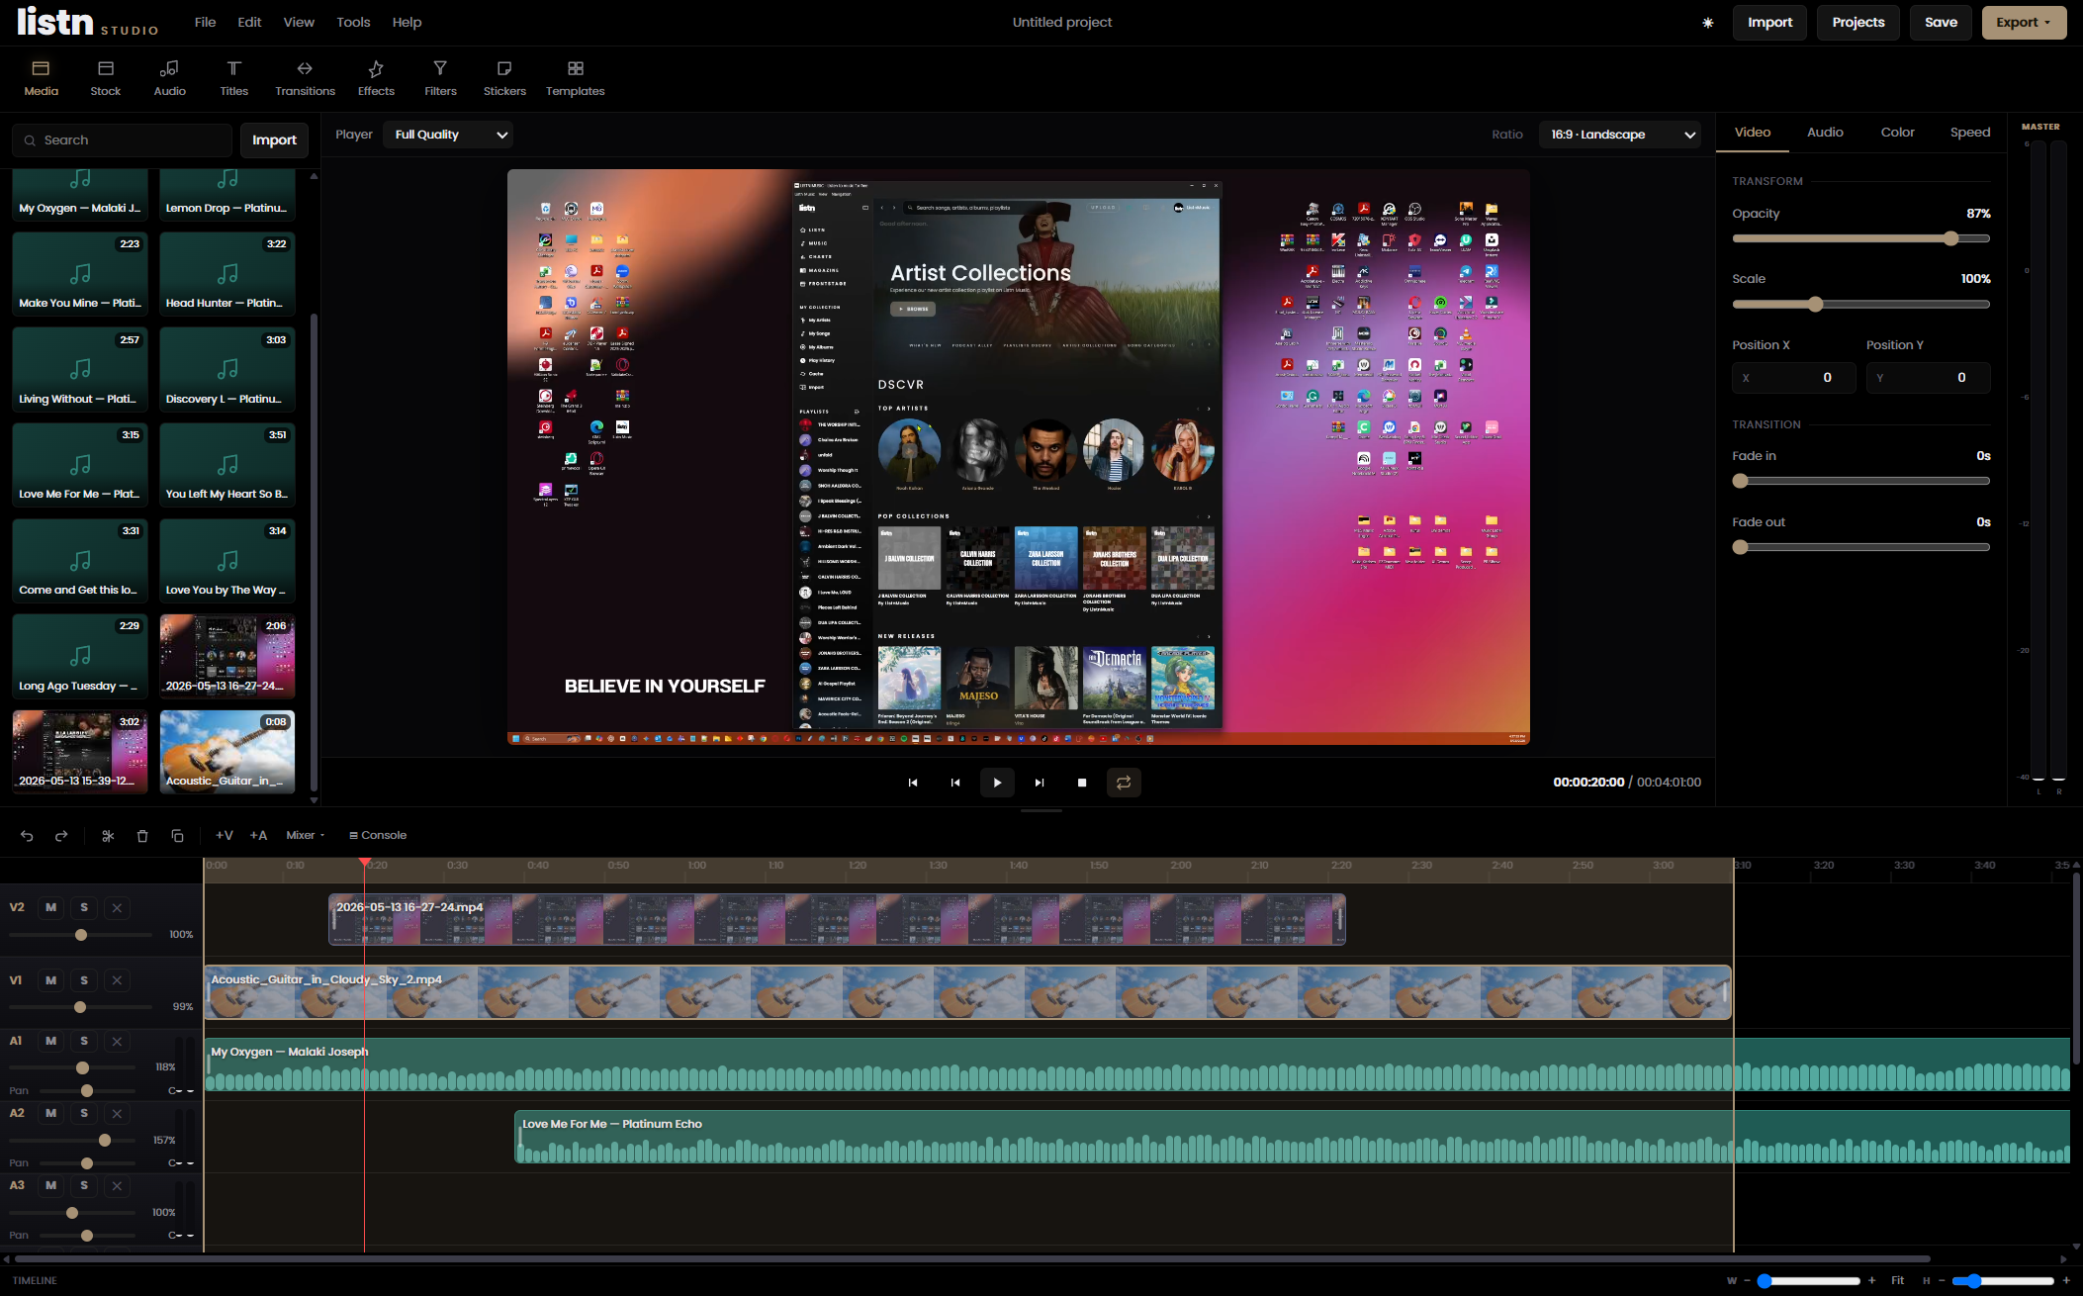The height and width of the screenshot is (1296, 2083).
Task: Open the Mixer dropdown
Action: coord(305,836)
